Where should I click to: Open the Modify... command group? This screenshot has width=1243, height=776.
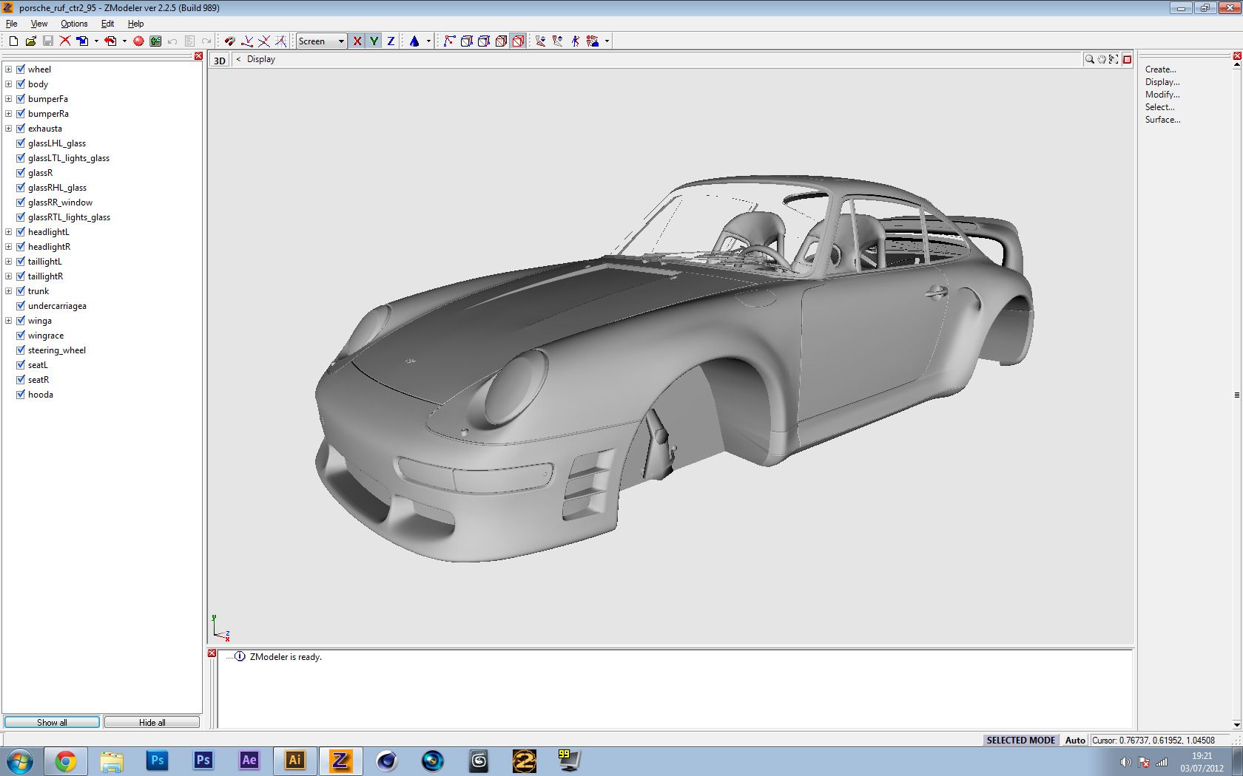pyautogui.click(x=1162, y=95)
